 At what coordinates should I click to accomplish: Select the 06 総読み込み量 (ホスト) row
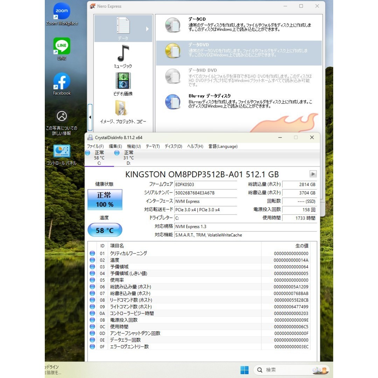point(199,287)
